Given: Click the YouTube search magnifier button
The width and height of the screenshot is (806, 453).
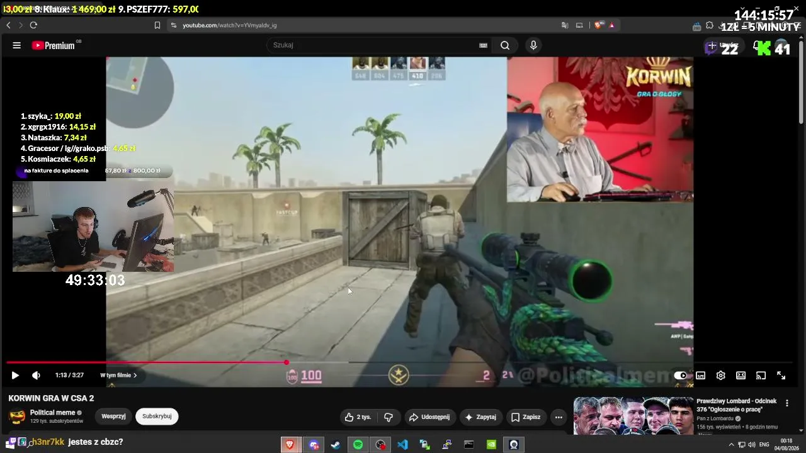Looking at the screenshot, I should (x=505, y=45).
